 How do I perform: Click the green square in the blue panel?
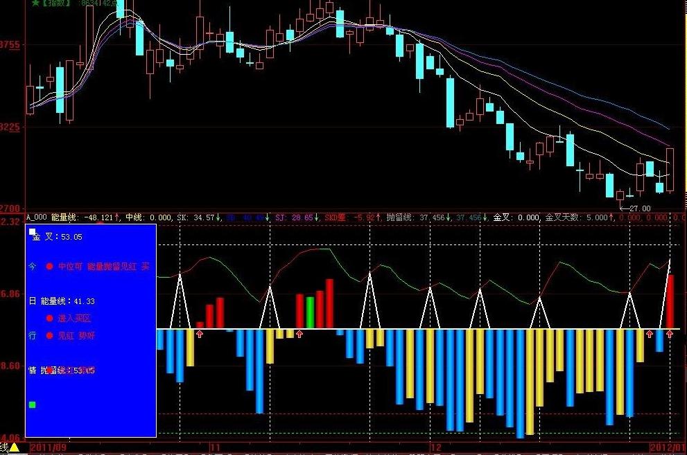click(32, 404)
